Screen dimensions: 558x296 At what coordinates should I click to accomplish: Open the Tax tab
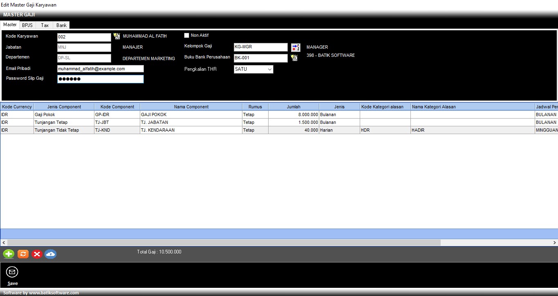coord(45,25)
